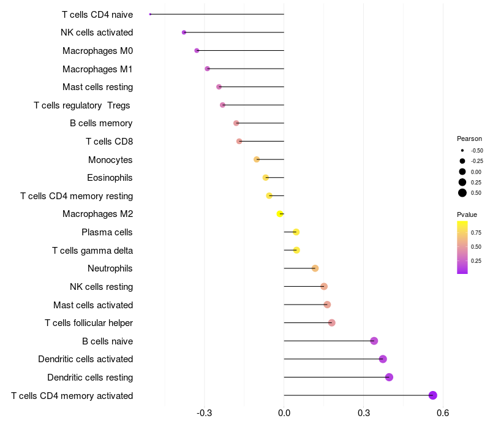Click the Macrophages M0 axis label

[97, 51]
